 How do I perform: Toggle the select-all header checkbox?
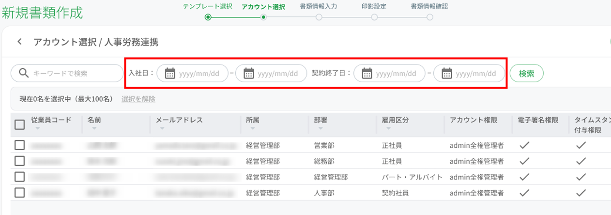pyautogui.click(x=19, y=124)
